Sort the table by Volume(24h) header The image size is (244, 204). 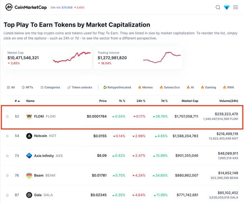point(229,101)
